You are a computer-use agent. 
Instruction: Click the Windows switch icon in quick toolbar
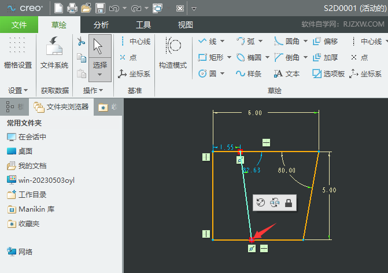pos(158,9)
